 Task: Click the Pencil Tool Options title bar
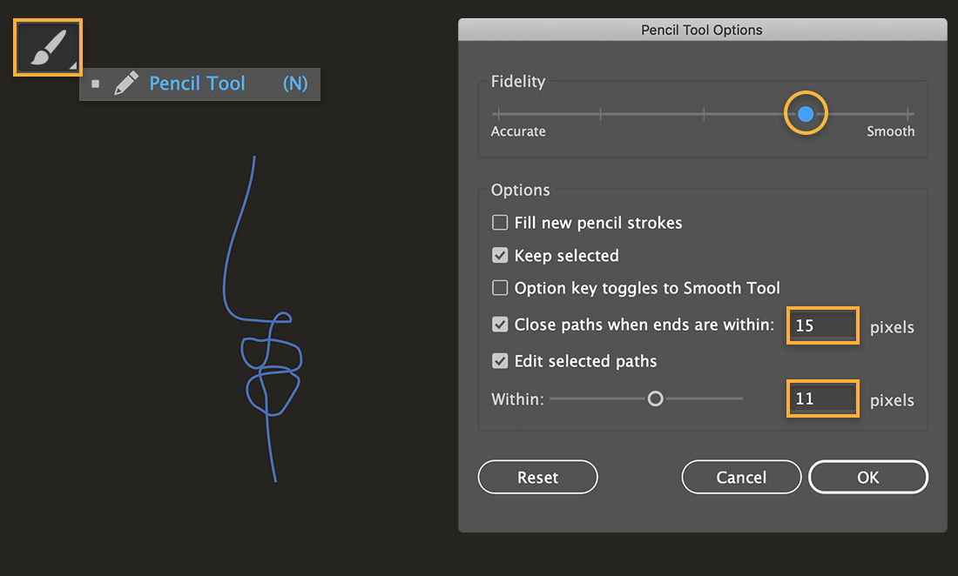click(x=701, y=29)
